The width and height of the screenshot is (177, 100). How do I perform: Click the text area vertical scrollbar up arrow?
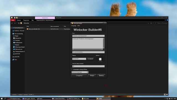[x=104, y=39]
